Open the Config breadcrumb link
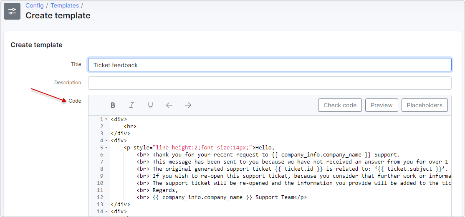Viewport: 465px width, 217px height. pyautogui.click(x=34, y=6)
